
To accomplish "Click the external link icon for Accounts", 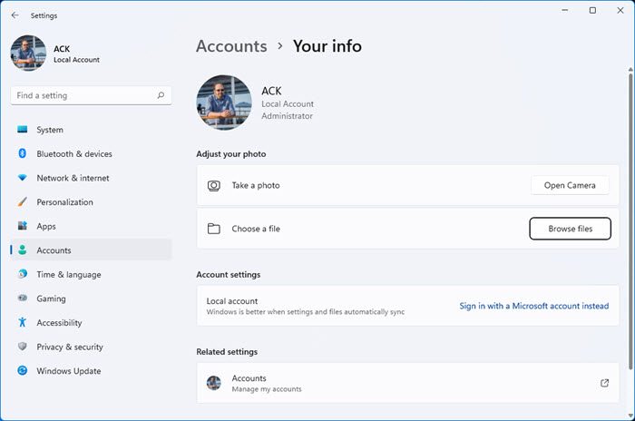I will coord(605,383).
